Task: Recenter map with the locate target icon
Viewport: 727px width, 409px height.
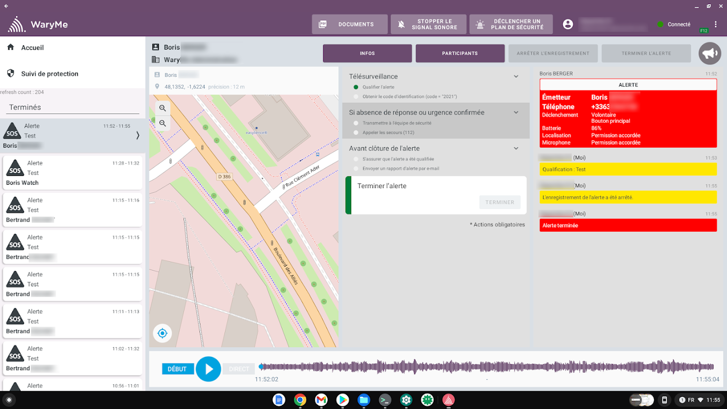Action: click(x=163, y=333)
